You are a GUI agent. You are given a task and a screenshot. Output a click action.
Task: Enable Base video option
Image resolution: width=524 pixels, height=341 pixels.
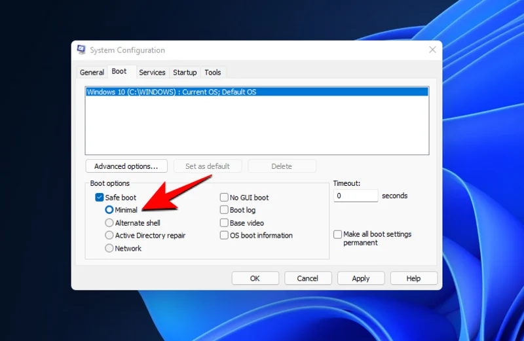point(224,223)
